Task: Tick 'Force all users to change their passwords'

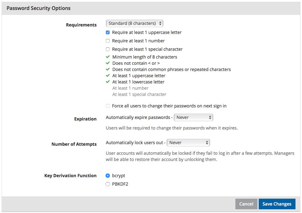Action: 108,106
